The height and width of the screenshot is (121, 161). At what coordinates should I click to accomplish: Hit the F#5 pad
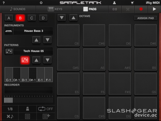pos(120,84)
